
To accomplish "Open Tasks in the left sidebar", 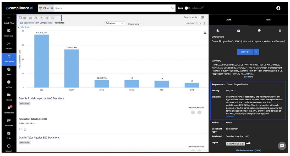I will click(9, 135).
